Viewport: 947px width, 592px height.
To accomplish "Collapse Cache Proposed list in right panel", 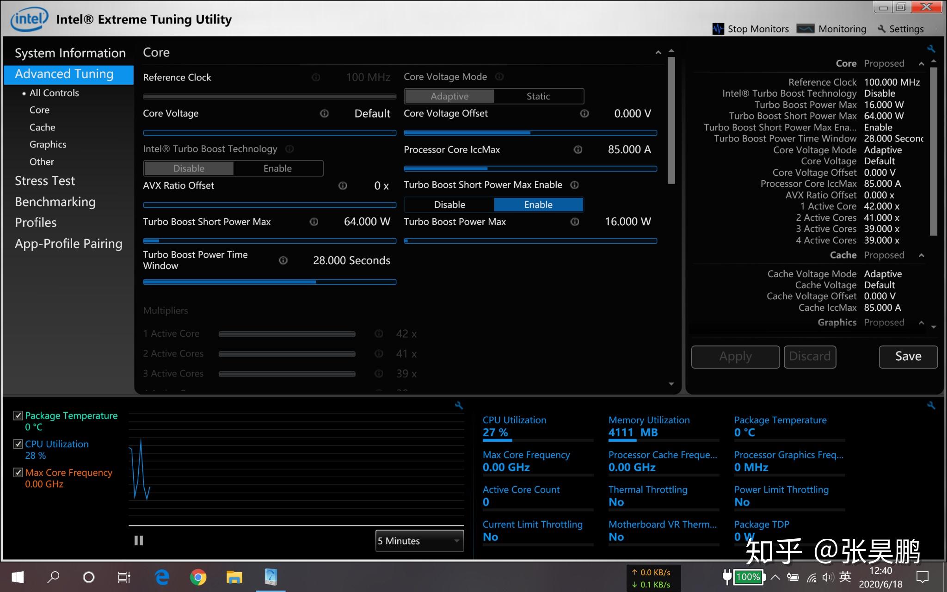I will click(921, 255).
